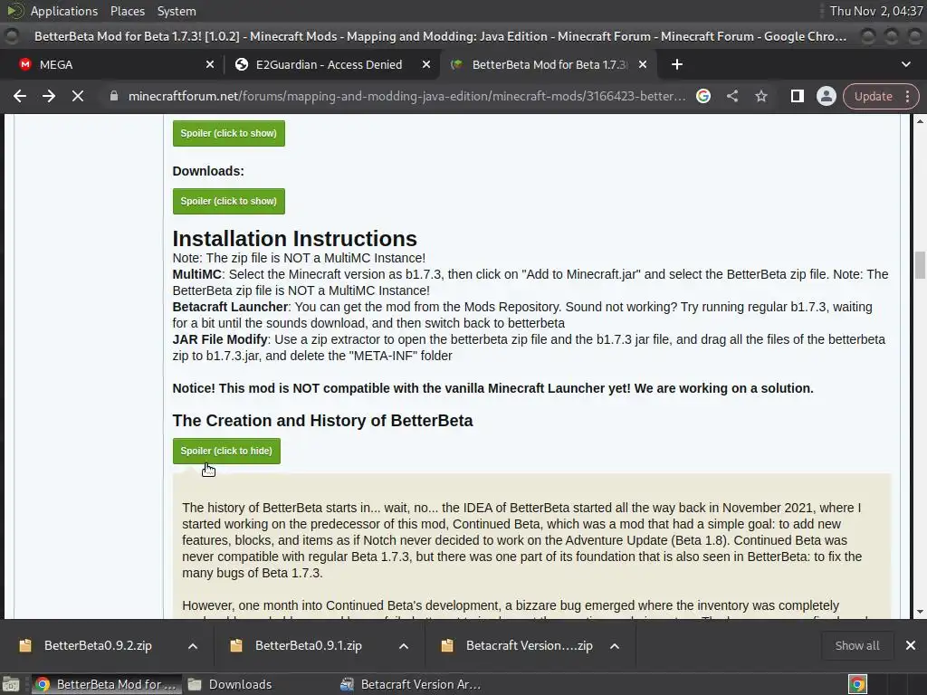This screenshot has width=927, height=695.
Task: Show first spoiler above Downloads
Action: (229, 134)
